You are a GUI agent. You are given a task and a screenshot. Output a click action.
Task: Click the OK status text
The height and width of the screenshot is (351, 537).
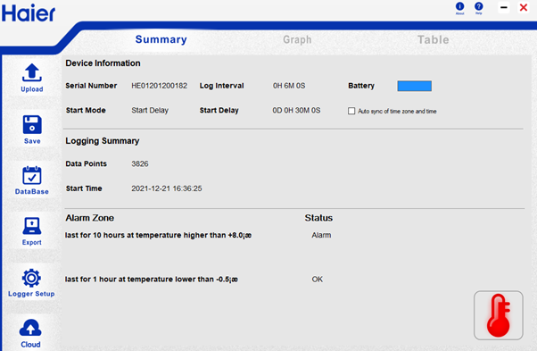tap(318, 280)
